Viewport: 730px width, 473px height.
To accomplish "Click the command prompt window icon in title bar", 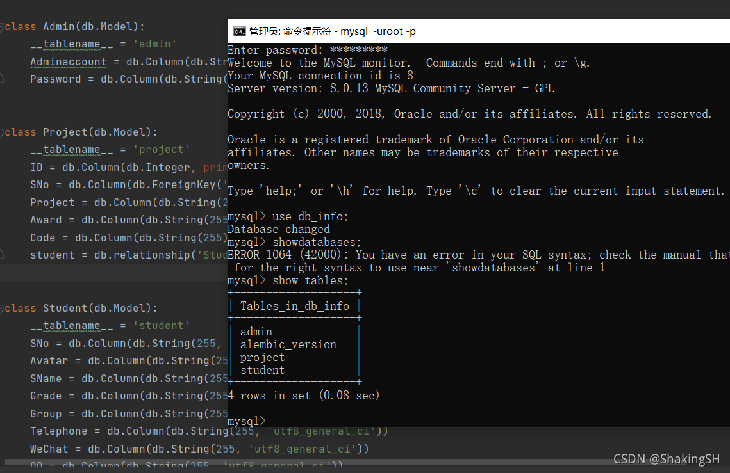I will tap(239, 31).
